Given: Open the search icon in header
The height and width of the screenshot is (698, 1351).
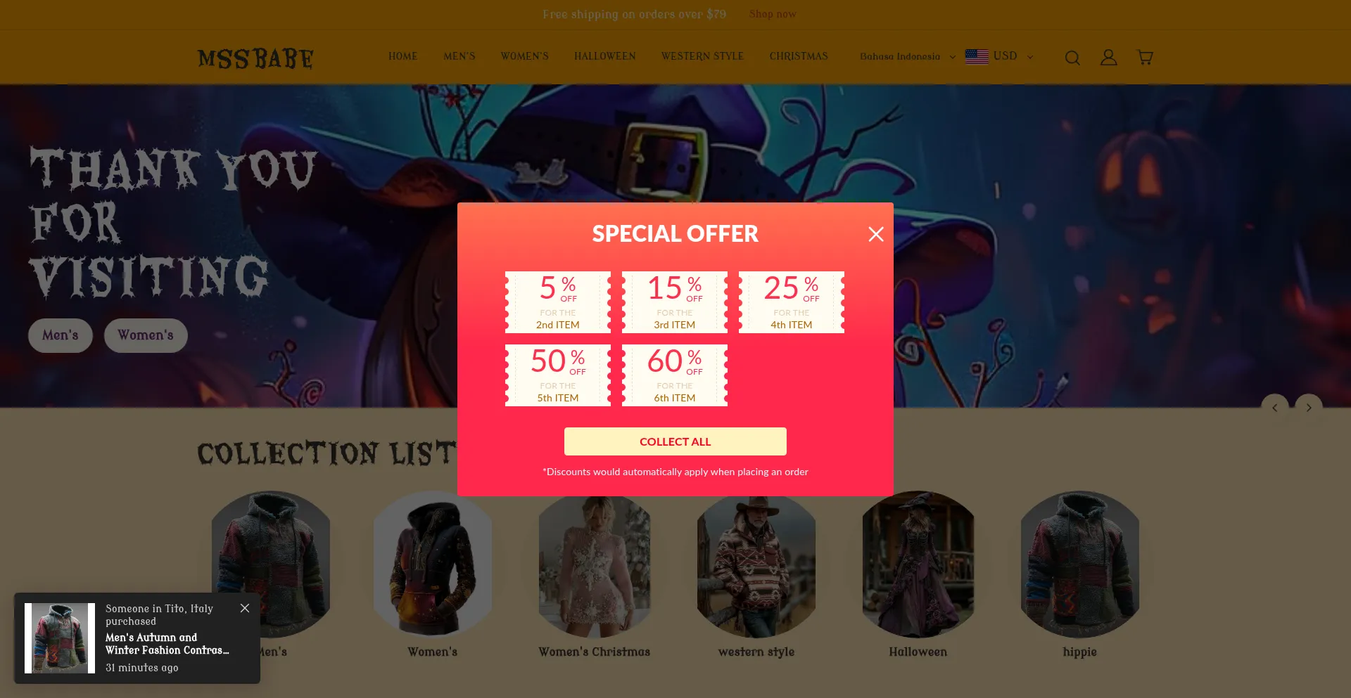Looking at the screenshot, I should (1072, 58).
